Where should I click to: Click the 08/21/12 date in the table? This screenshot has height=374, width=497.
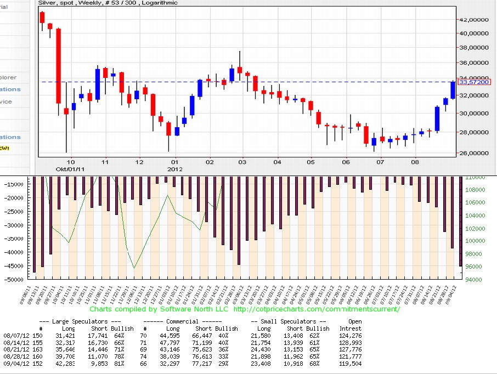click(x=16, y=349)
